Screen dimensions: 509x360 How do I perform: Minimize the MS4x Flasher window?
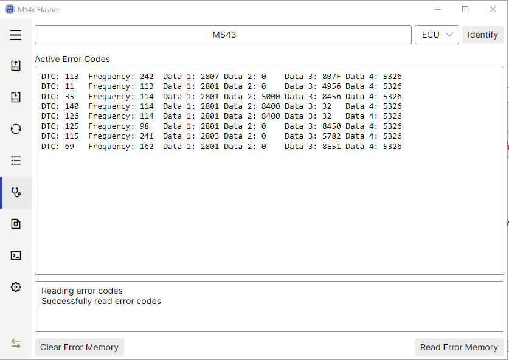click(438, 9)
